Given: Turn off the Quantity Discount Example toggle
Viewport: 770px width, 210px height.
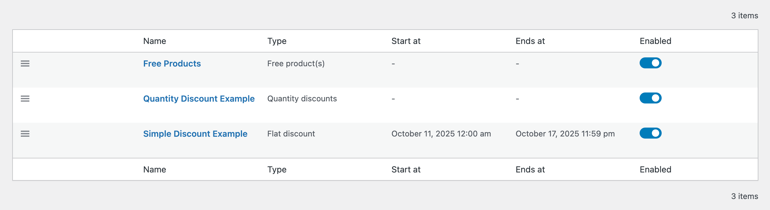Looking at the screenshot, I should pyautogui.click(x=650, y=98).
